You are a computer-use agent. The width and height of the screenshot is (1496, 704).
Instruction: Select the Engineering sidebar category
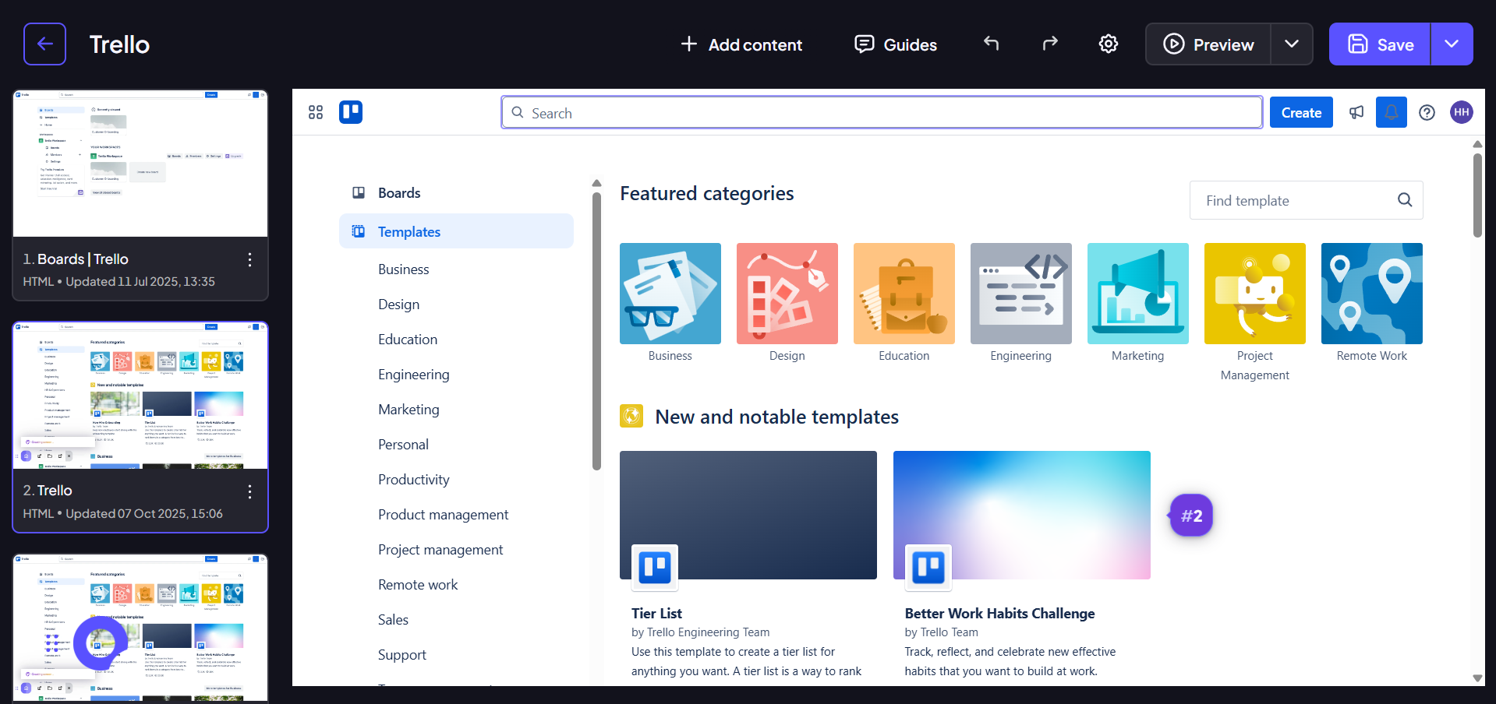pos(414,375)
